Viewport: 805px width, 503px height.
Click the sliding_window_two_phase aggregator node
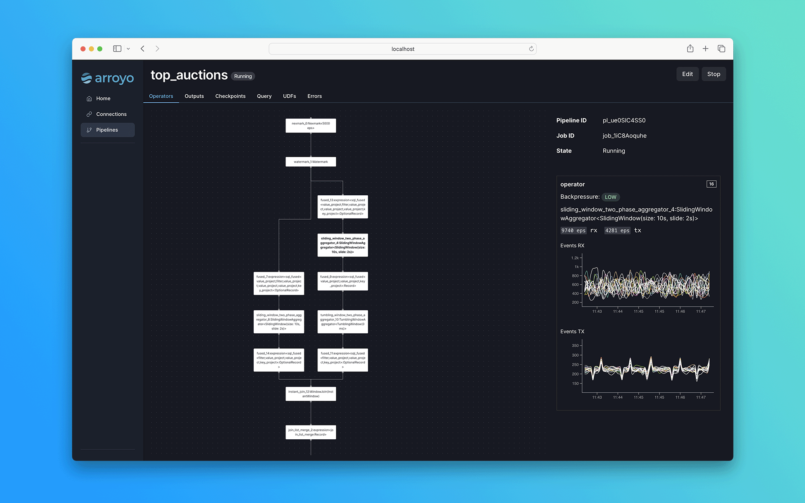342,244
